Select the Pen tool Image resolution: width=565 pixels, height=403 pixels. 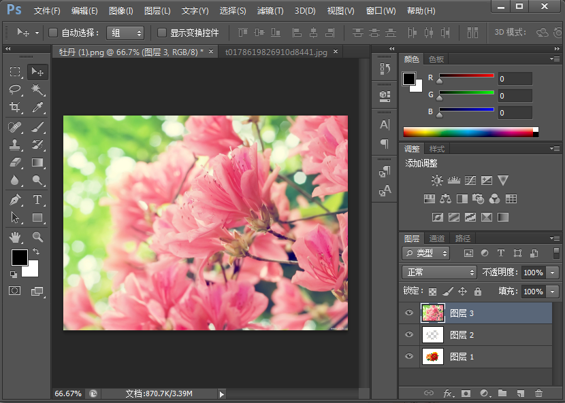[x=15, y=200]
